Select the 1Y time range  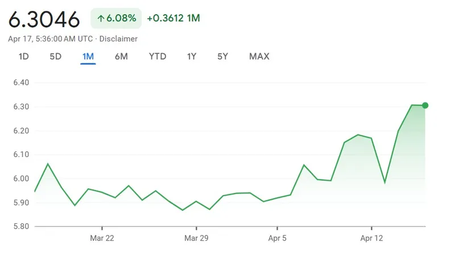coord(192,56)
